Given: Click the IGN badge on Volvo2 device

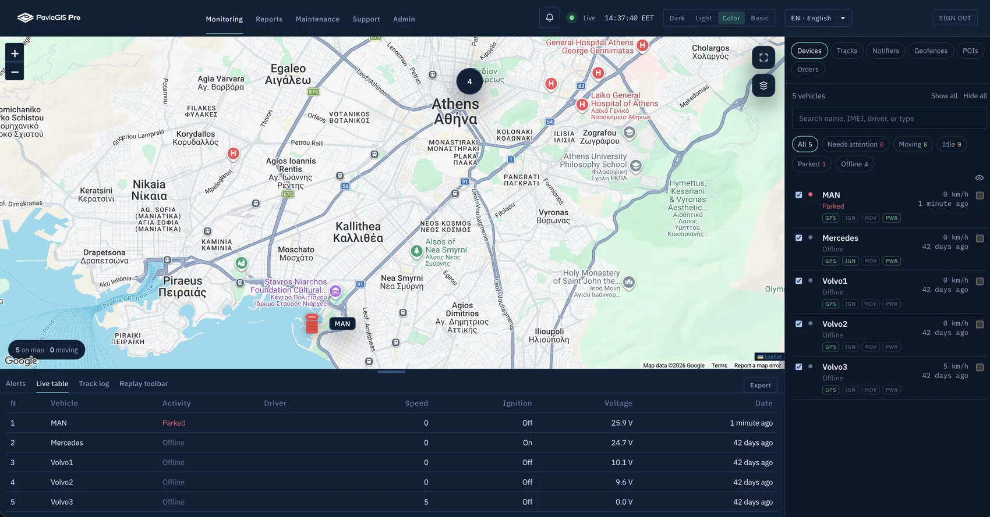Looking at the screenshot, I should [x=850, y=347].
